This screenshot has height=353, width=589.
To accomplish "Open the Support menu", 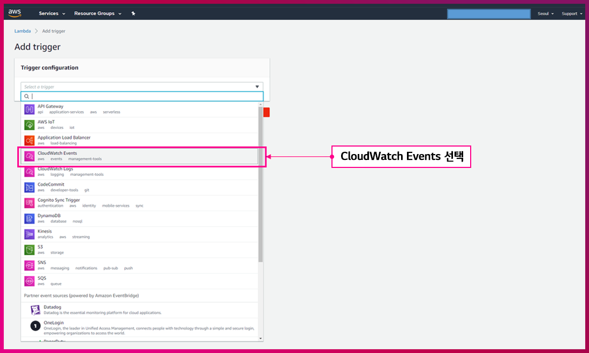I will pyautogui.click(x=572, y=13).
